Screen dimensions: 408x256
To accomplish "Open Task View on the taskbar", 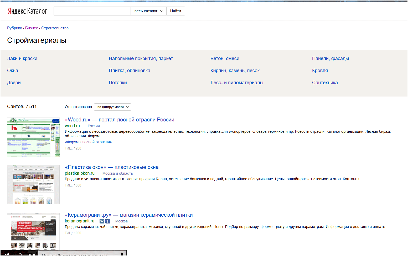I will coord(32,254).
